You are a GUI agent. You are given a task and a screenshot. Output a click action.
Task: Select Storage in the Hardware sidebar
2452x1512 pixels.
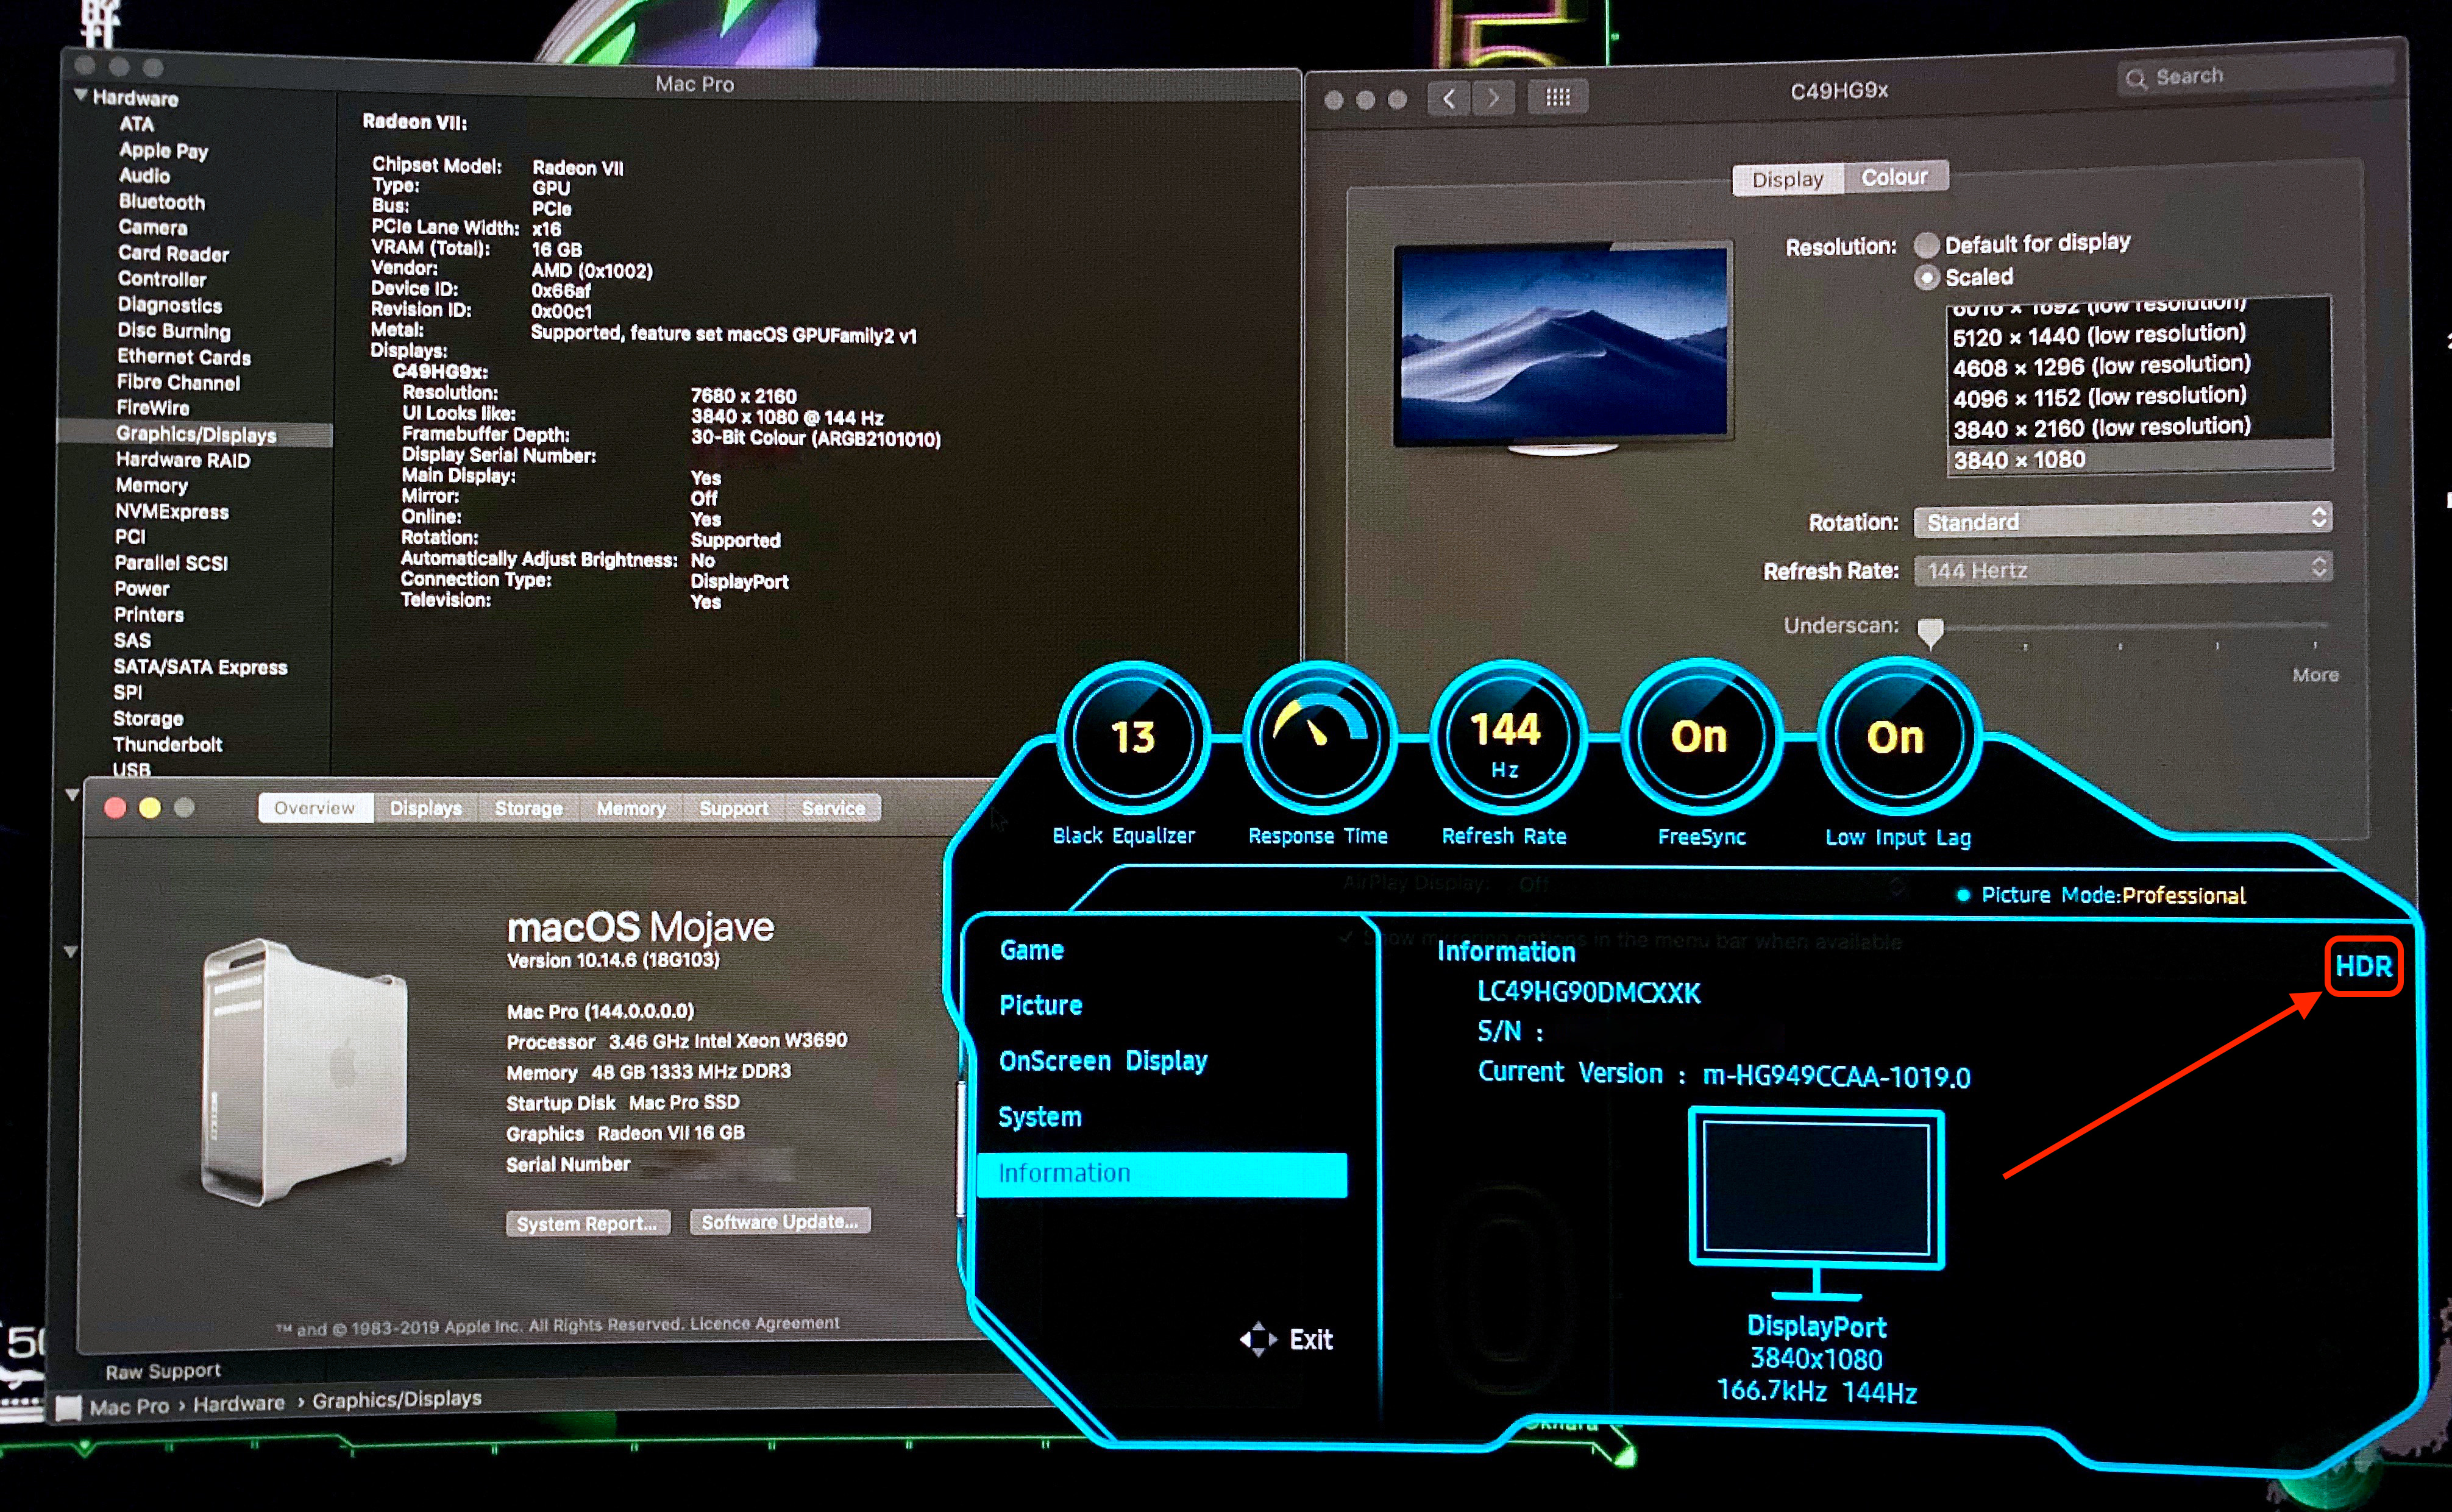(x=148, y=719)
